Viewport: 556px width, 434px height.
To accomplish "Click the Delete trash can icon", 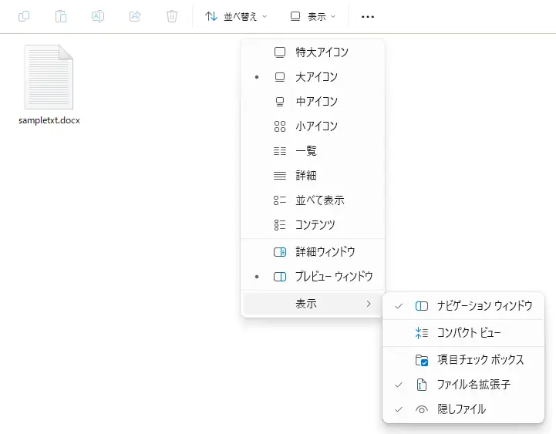I will pyautogui.click(x=172, y=16).
